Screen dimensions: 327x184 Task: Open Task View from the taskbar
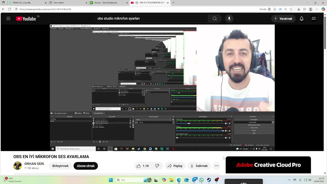tap(156, 180)
